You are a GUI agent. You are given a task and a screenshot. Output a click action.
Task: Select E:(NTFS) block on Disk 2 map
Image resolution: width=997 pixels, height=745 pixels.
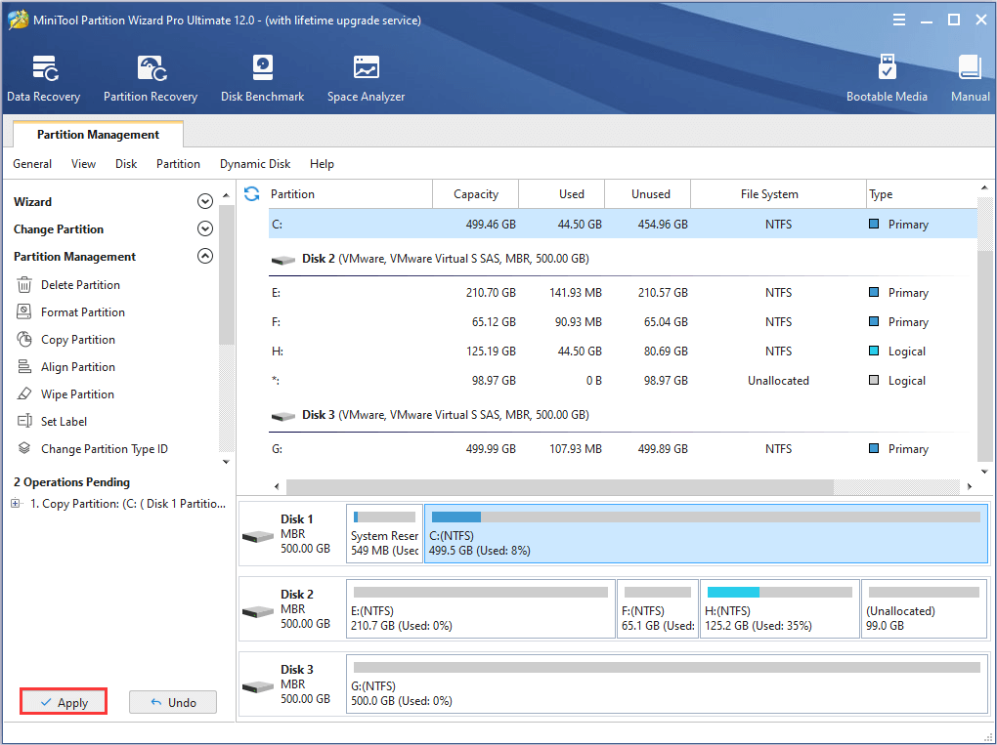481,608
